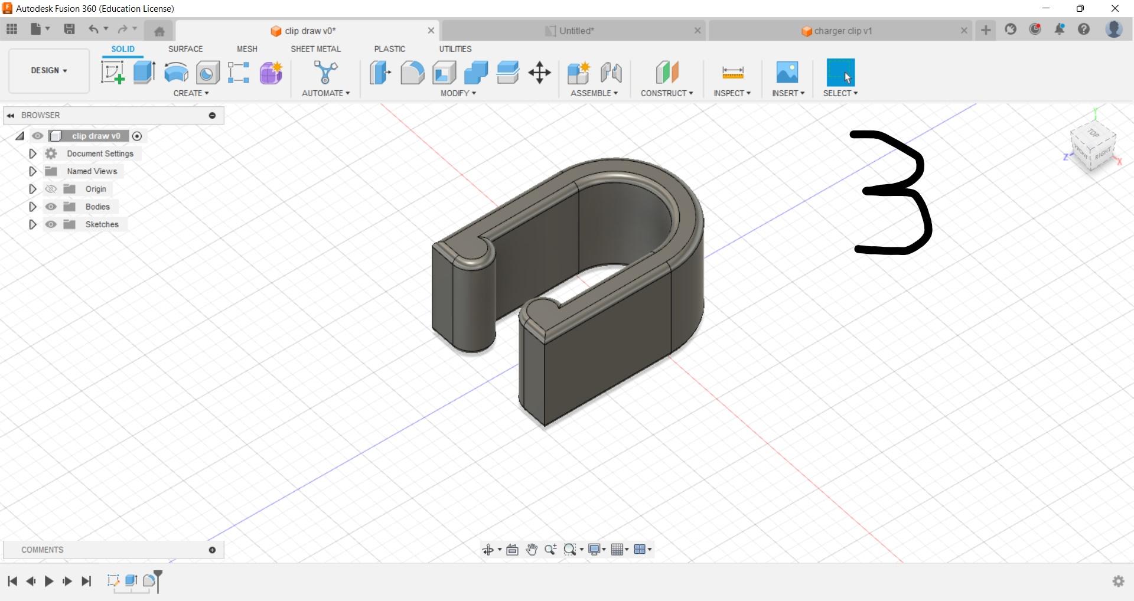Open the DESIGN workspace dropdown
Viewport: 1134px width, 601px height.
pos(48,71)
